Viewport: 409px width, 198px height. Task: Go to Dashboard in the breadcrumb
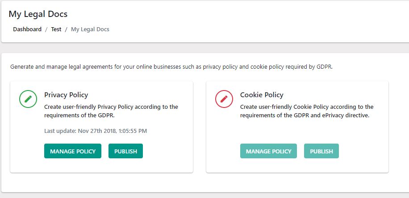(x=27, y=29)
